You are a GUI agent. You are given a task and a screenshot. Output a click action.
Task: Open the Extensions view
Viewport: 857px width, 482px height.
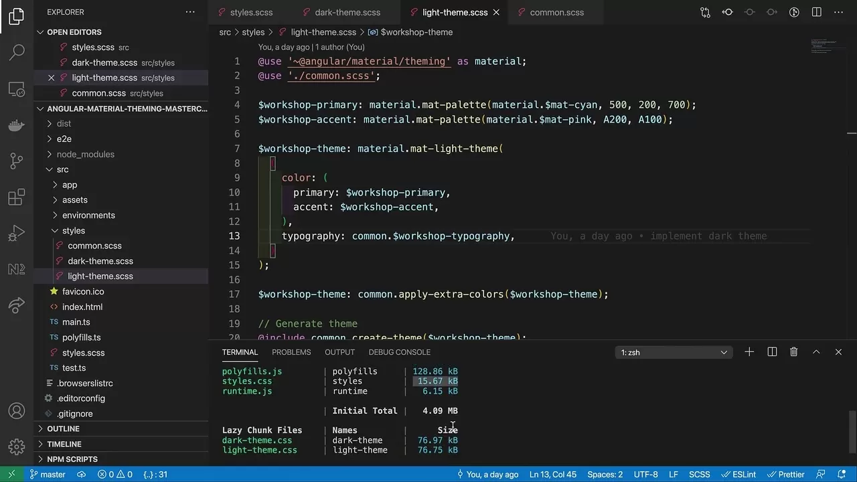(x=16, y=196)
